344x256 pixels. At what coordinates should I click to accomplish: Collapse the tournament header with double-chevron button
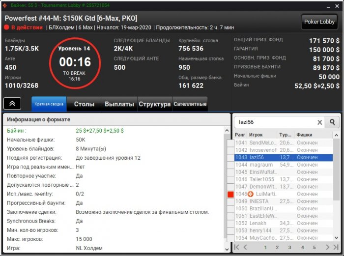[12, 104]
